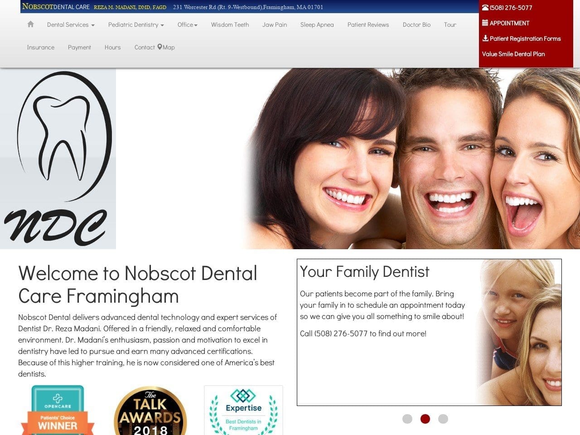Click the 231 Worcester Rd address text
This screenshot has height=435, width=580.
pyautogui.click(x=248, y=7)
